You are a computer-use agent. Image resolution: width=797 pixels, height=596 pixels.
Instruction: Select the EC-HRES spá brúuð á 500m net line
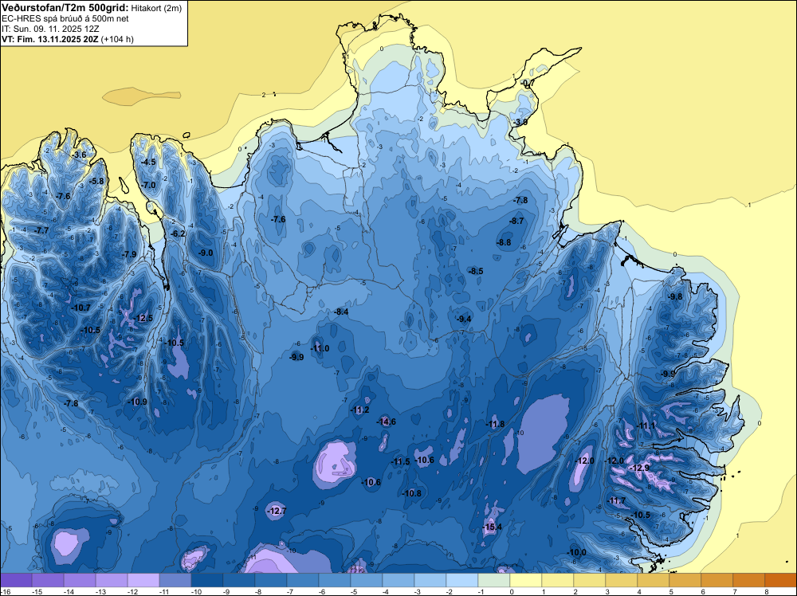65,19
